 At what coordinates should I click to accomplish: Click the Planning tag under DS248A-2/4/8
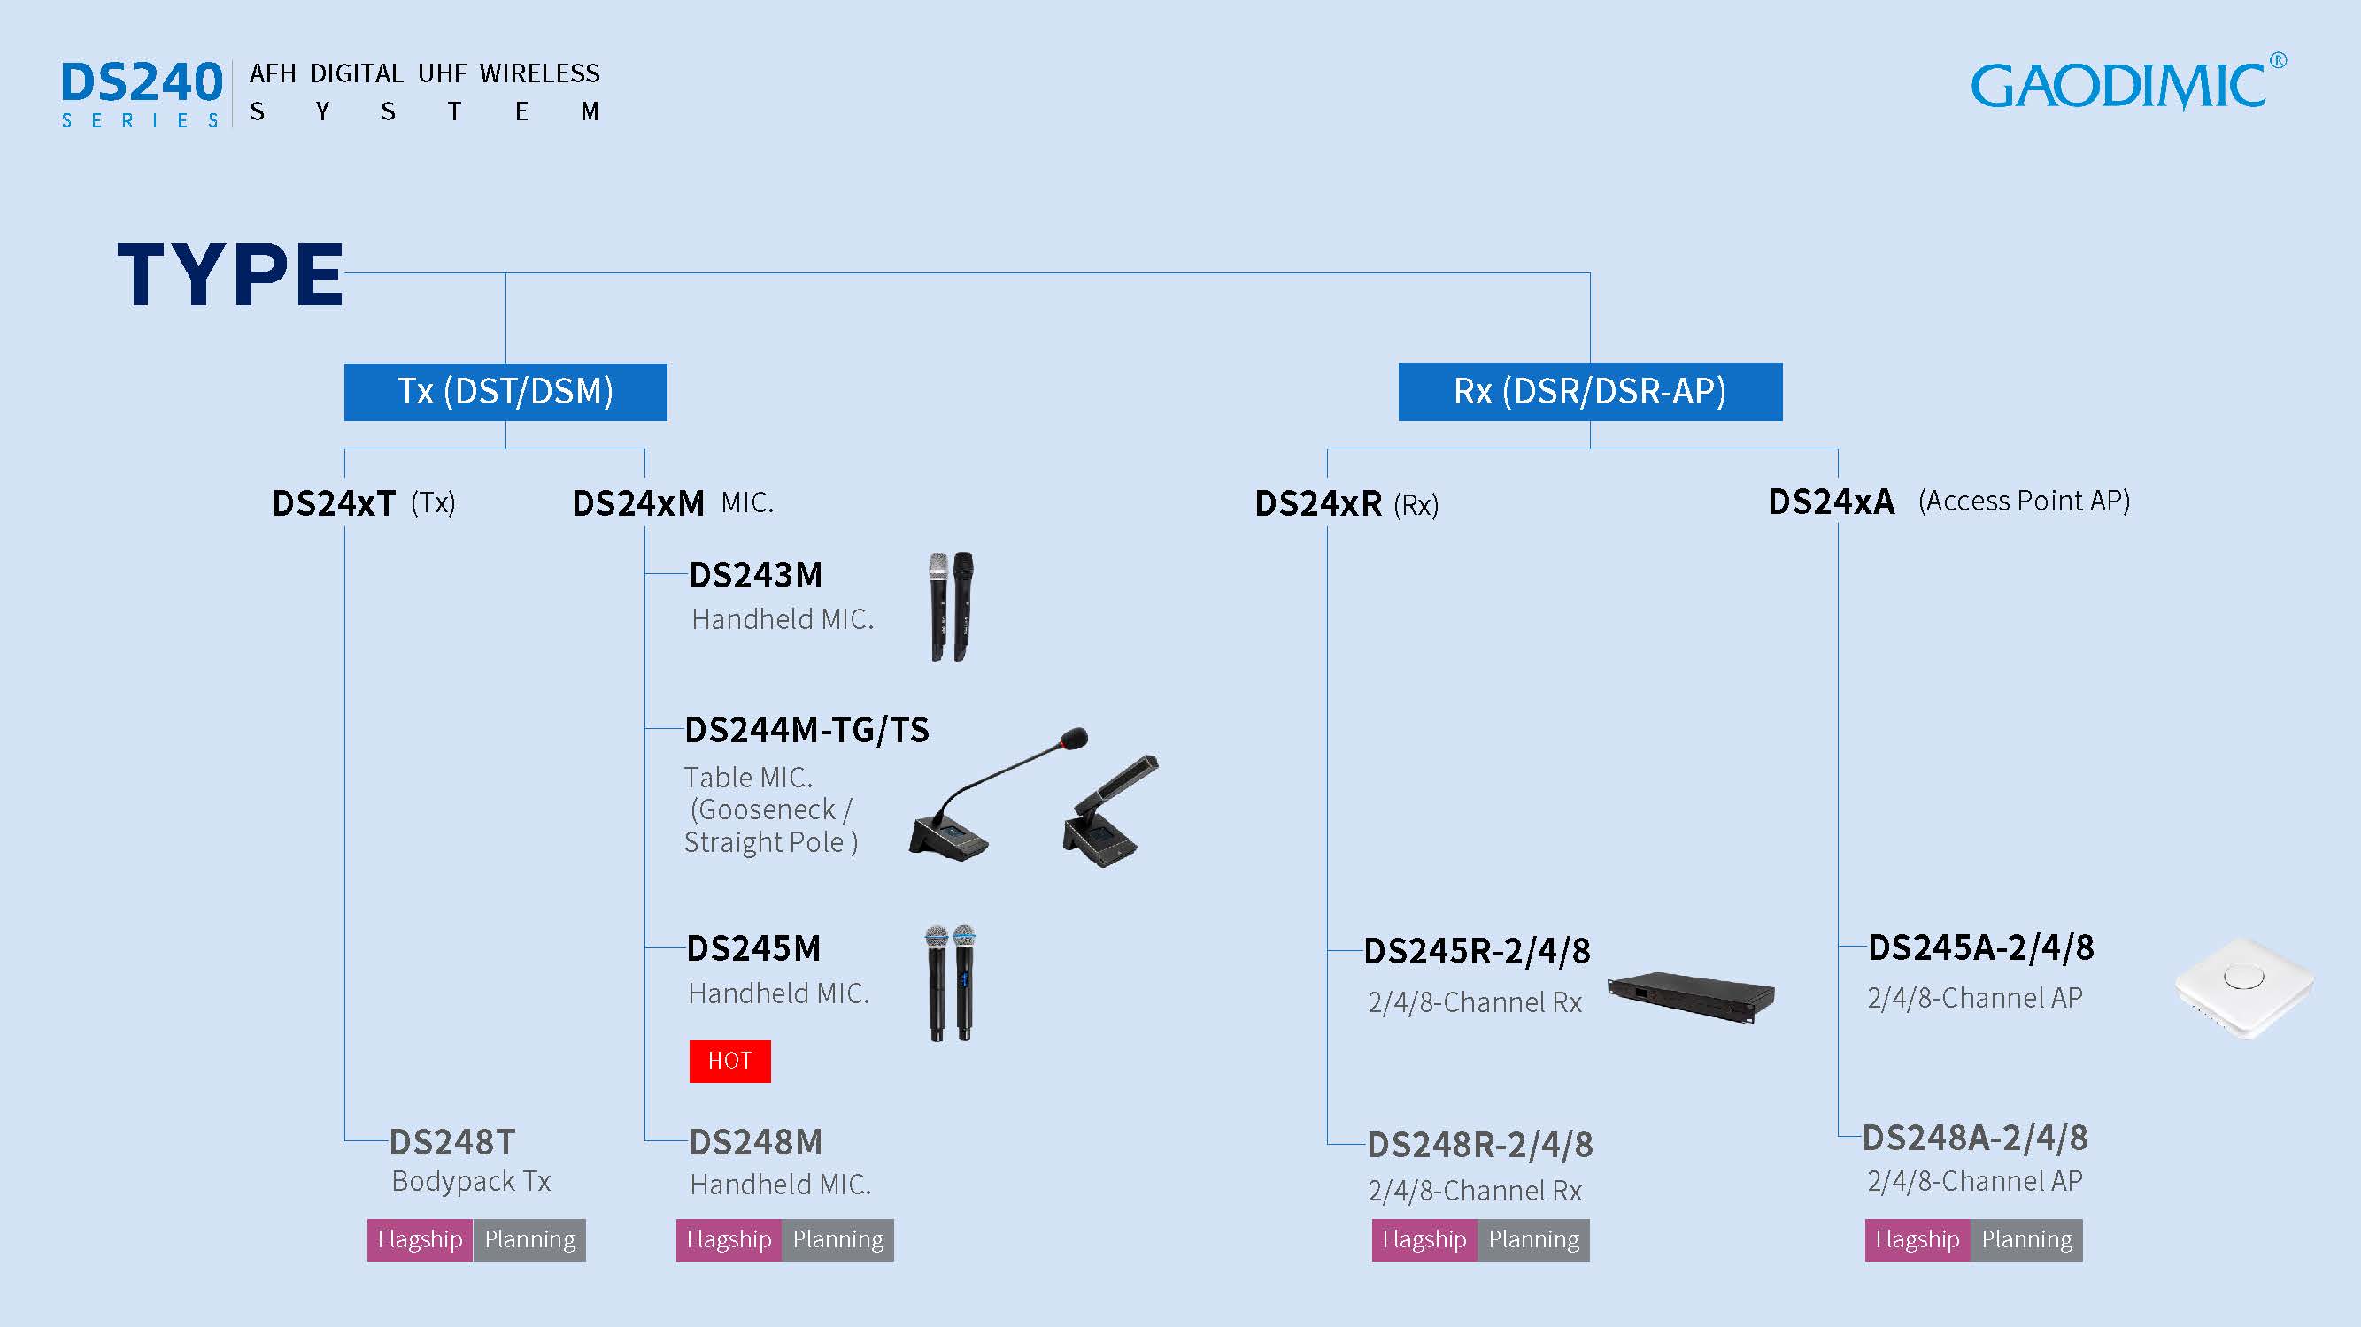click(2026, 1240)
